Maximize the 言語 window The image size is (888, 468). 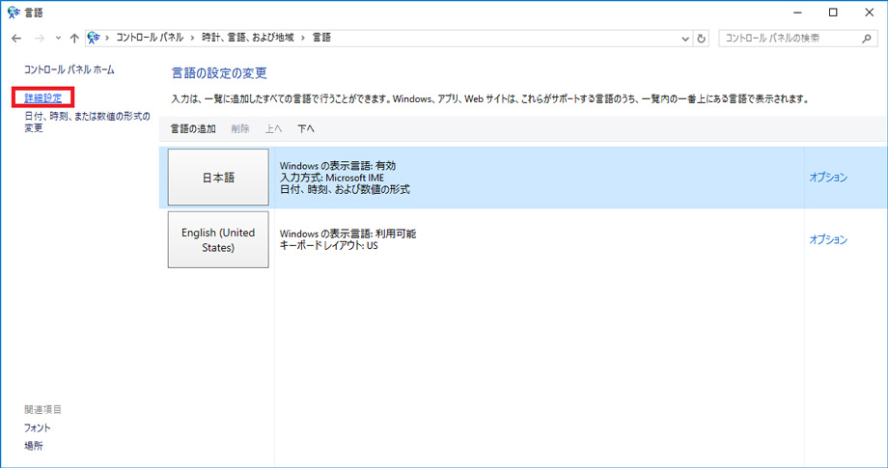833,13
